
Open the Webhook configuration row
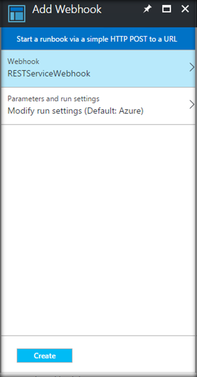coord(98,68)
